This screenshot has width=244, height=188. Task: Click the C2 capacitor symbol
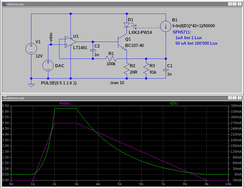pyautogui.click(x=93, y=50)
